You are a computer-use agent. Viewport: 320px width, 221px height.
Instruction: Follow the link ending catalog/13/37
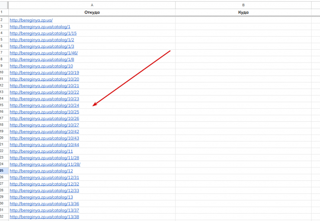[44, 210]
